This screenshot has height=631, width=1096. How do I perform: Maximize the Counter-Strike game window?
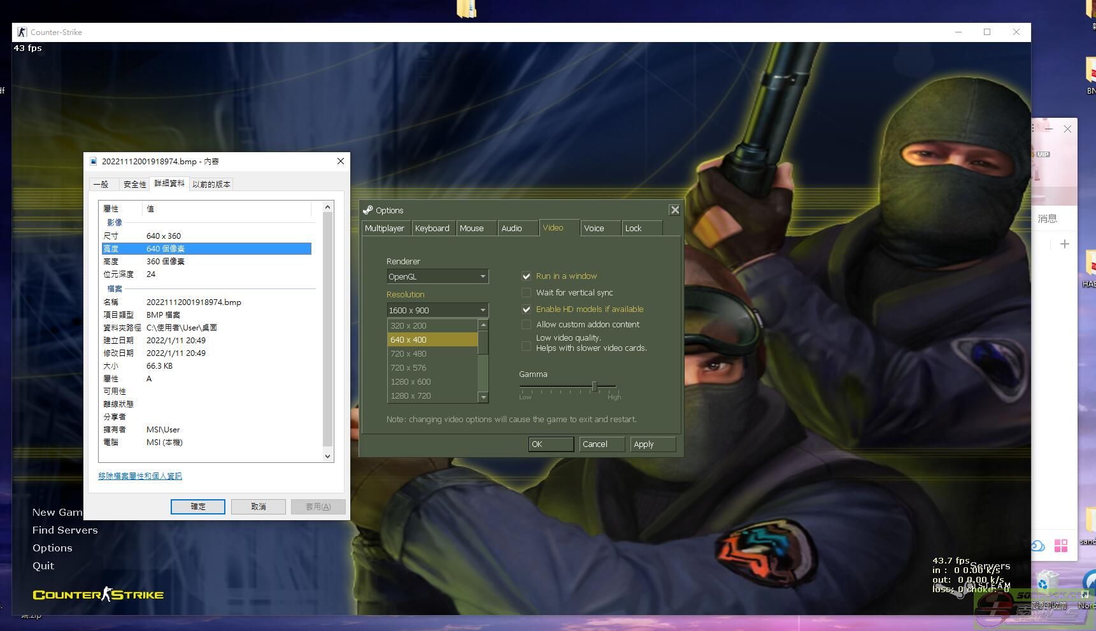click(x=987, y=32)
